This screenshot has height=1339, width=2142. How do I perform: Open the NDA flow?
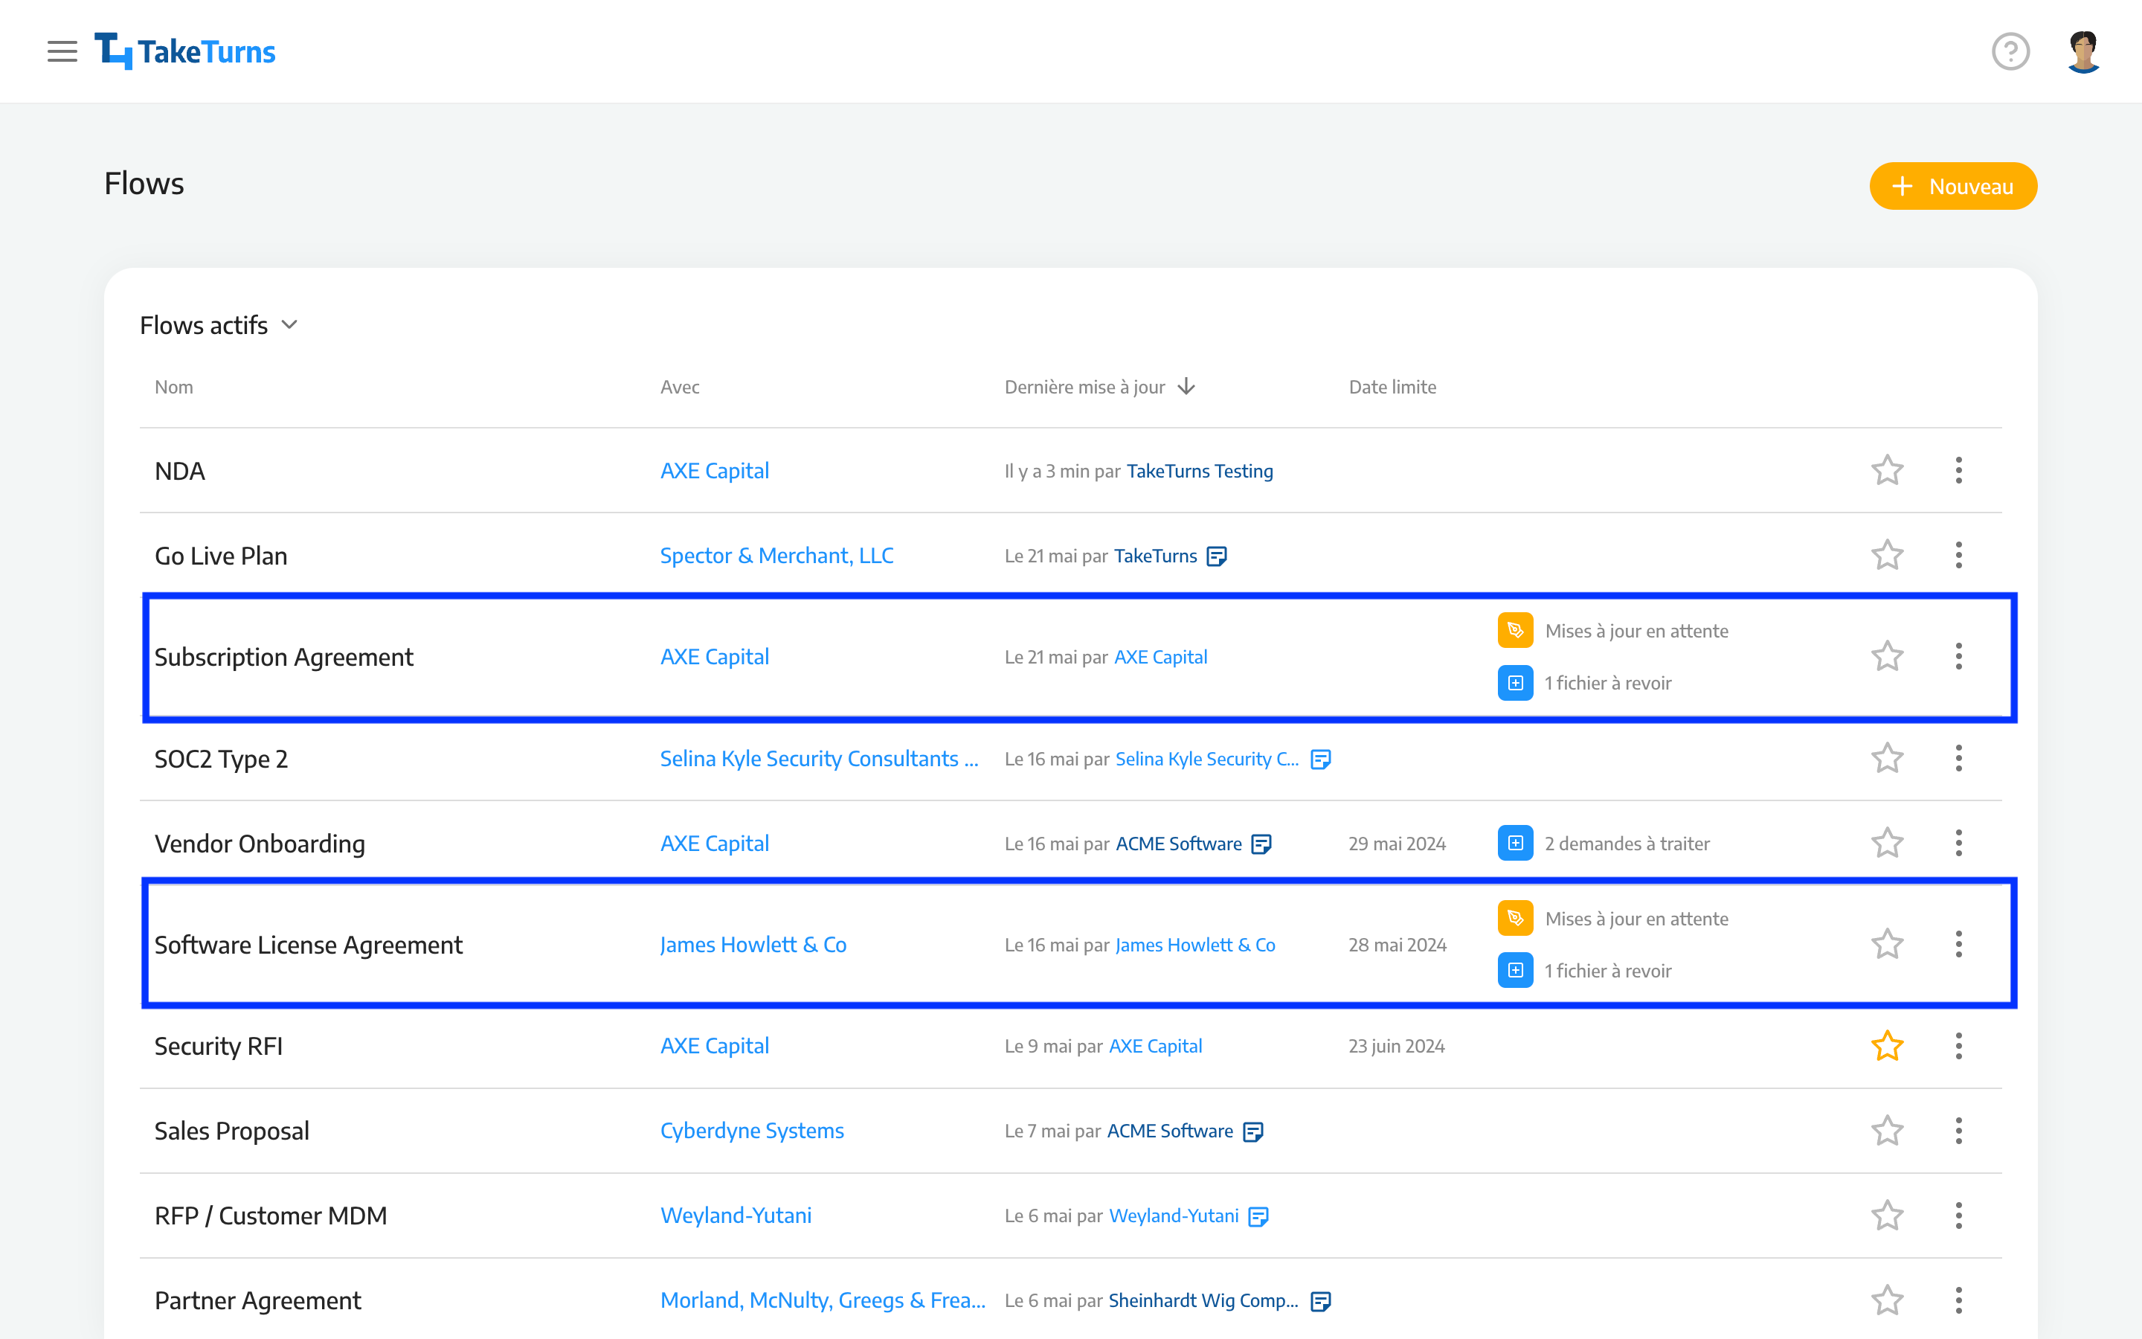[x=180, y=470]
